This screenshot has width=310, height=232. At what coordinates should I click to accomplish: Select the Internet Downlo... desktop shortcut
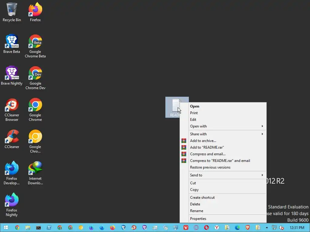35,173
